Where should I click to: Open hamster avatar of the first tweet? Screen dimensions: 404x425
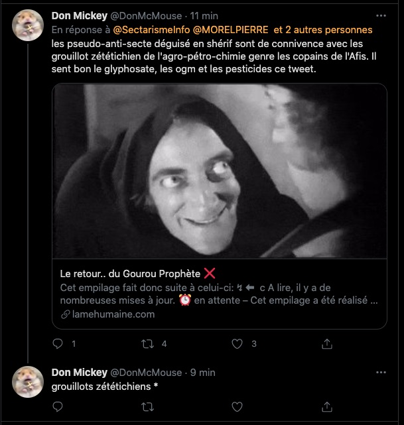[x=29, y=26]
